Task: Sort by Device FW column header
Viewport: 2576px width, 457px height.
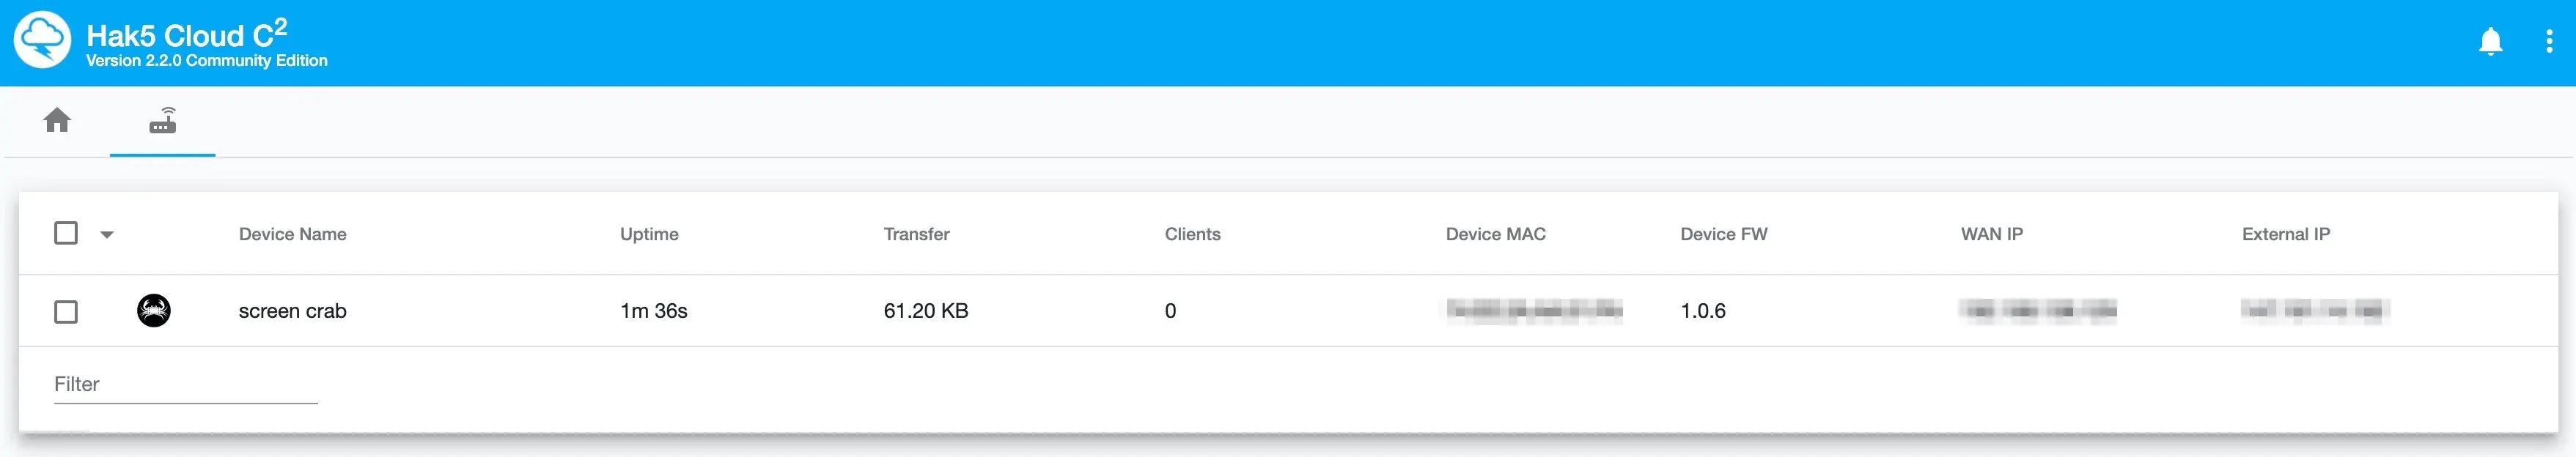Action: point(1723,234)
